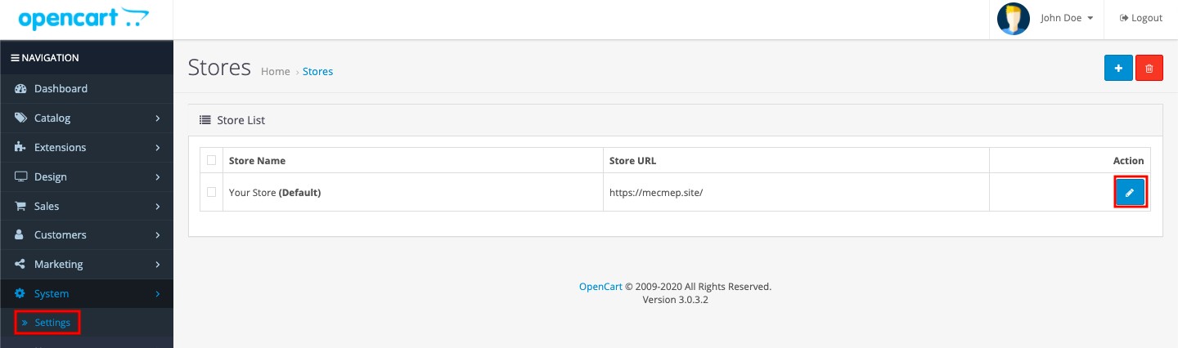Image resolution: width=1178 pixels, height=348 pixels.
Task: Click the Catalog tag icon
Action: pyautogui.click(x=21, y=118)
